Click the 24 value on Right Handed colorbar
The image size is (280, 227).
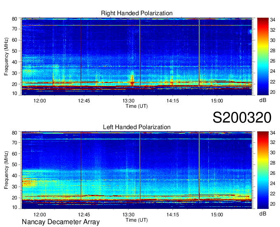pos(273,71)
